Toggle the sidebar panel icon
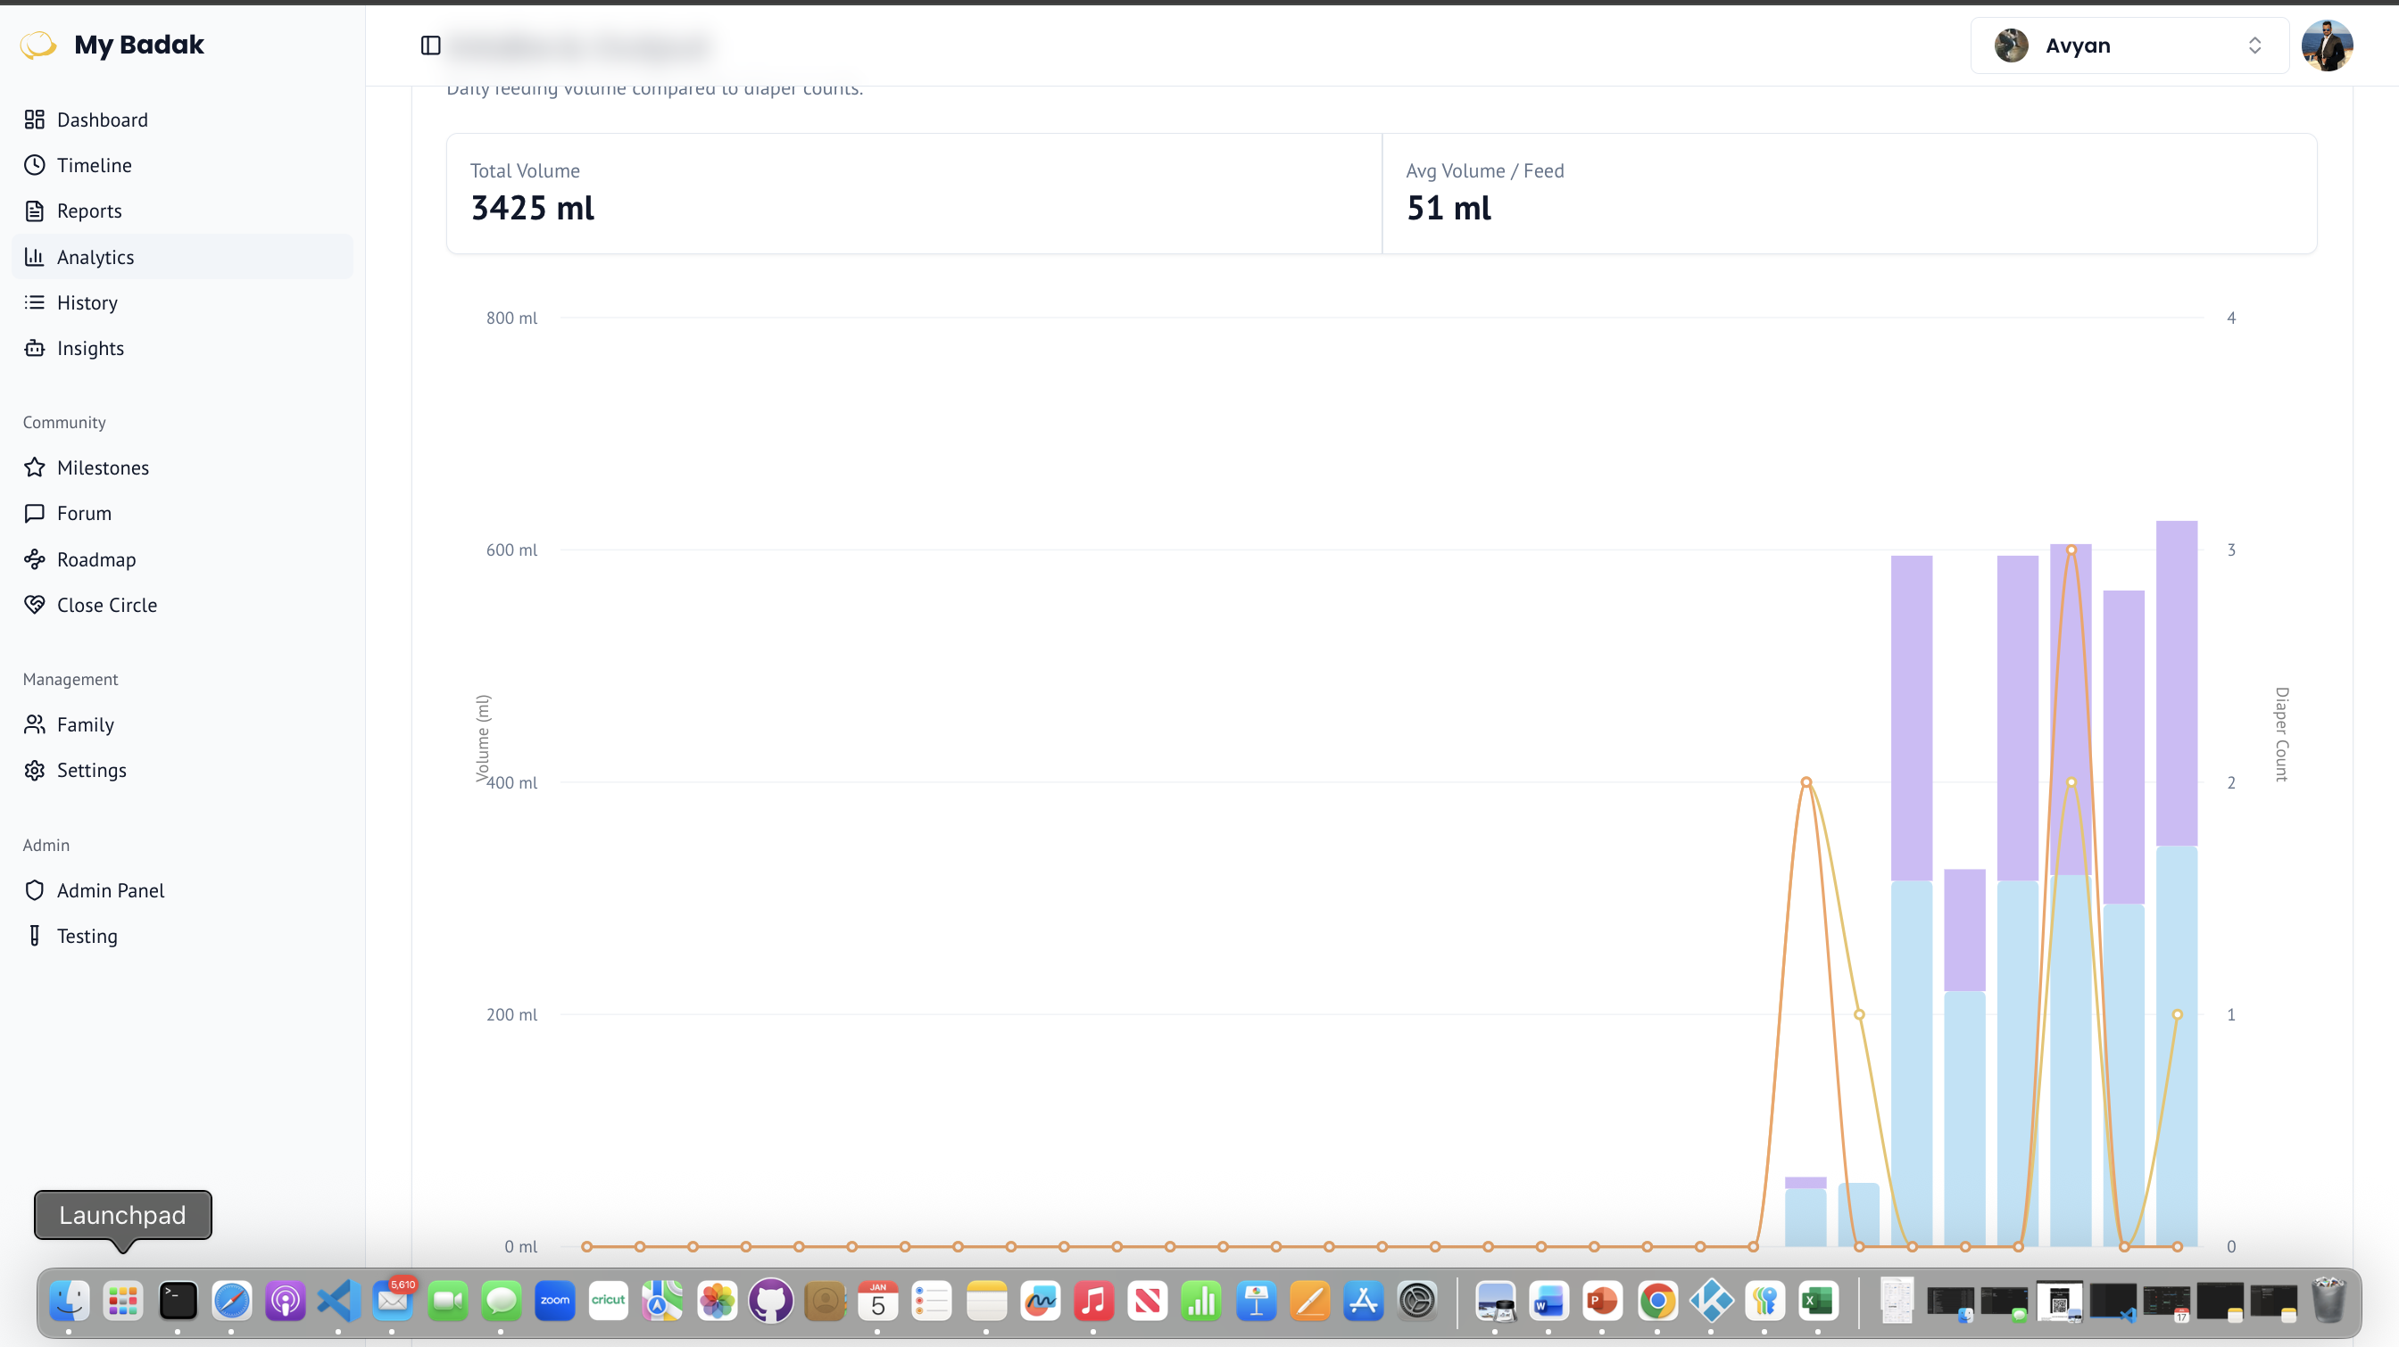This screenshot has height=1347, width=2399. [x=430, y=45]
